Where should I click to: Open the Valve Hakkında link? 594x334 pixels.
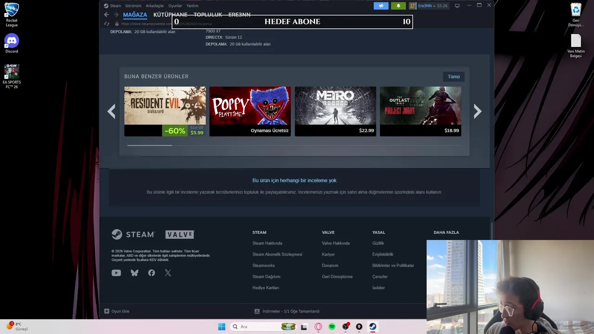pyautogui.click(x=336, y=243)
